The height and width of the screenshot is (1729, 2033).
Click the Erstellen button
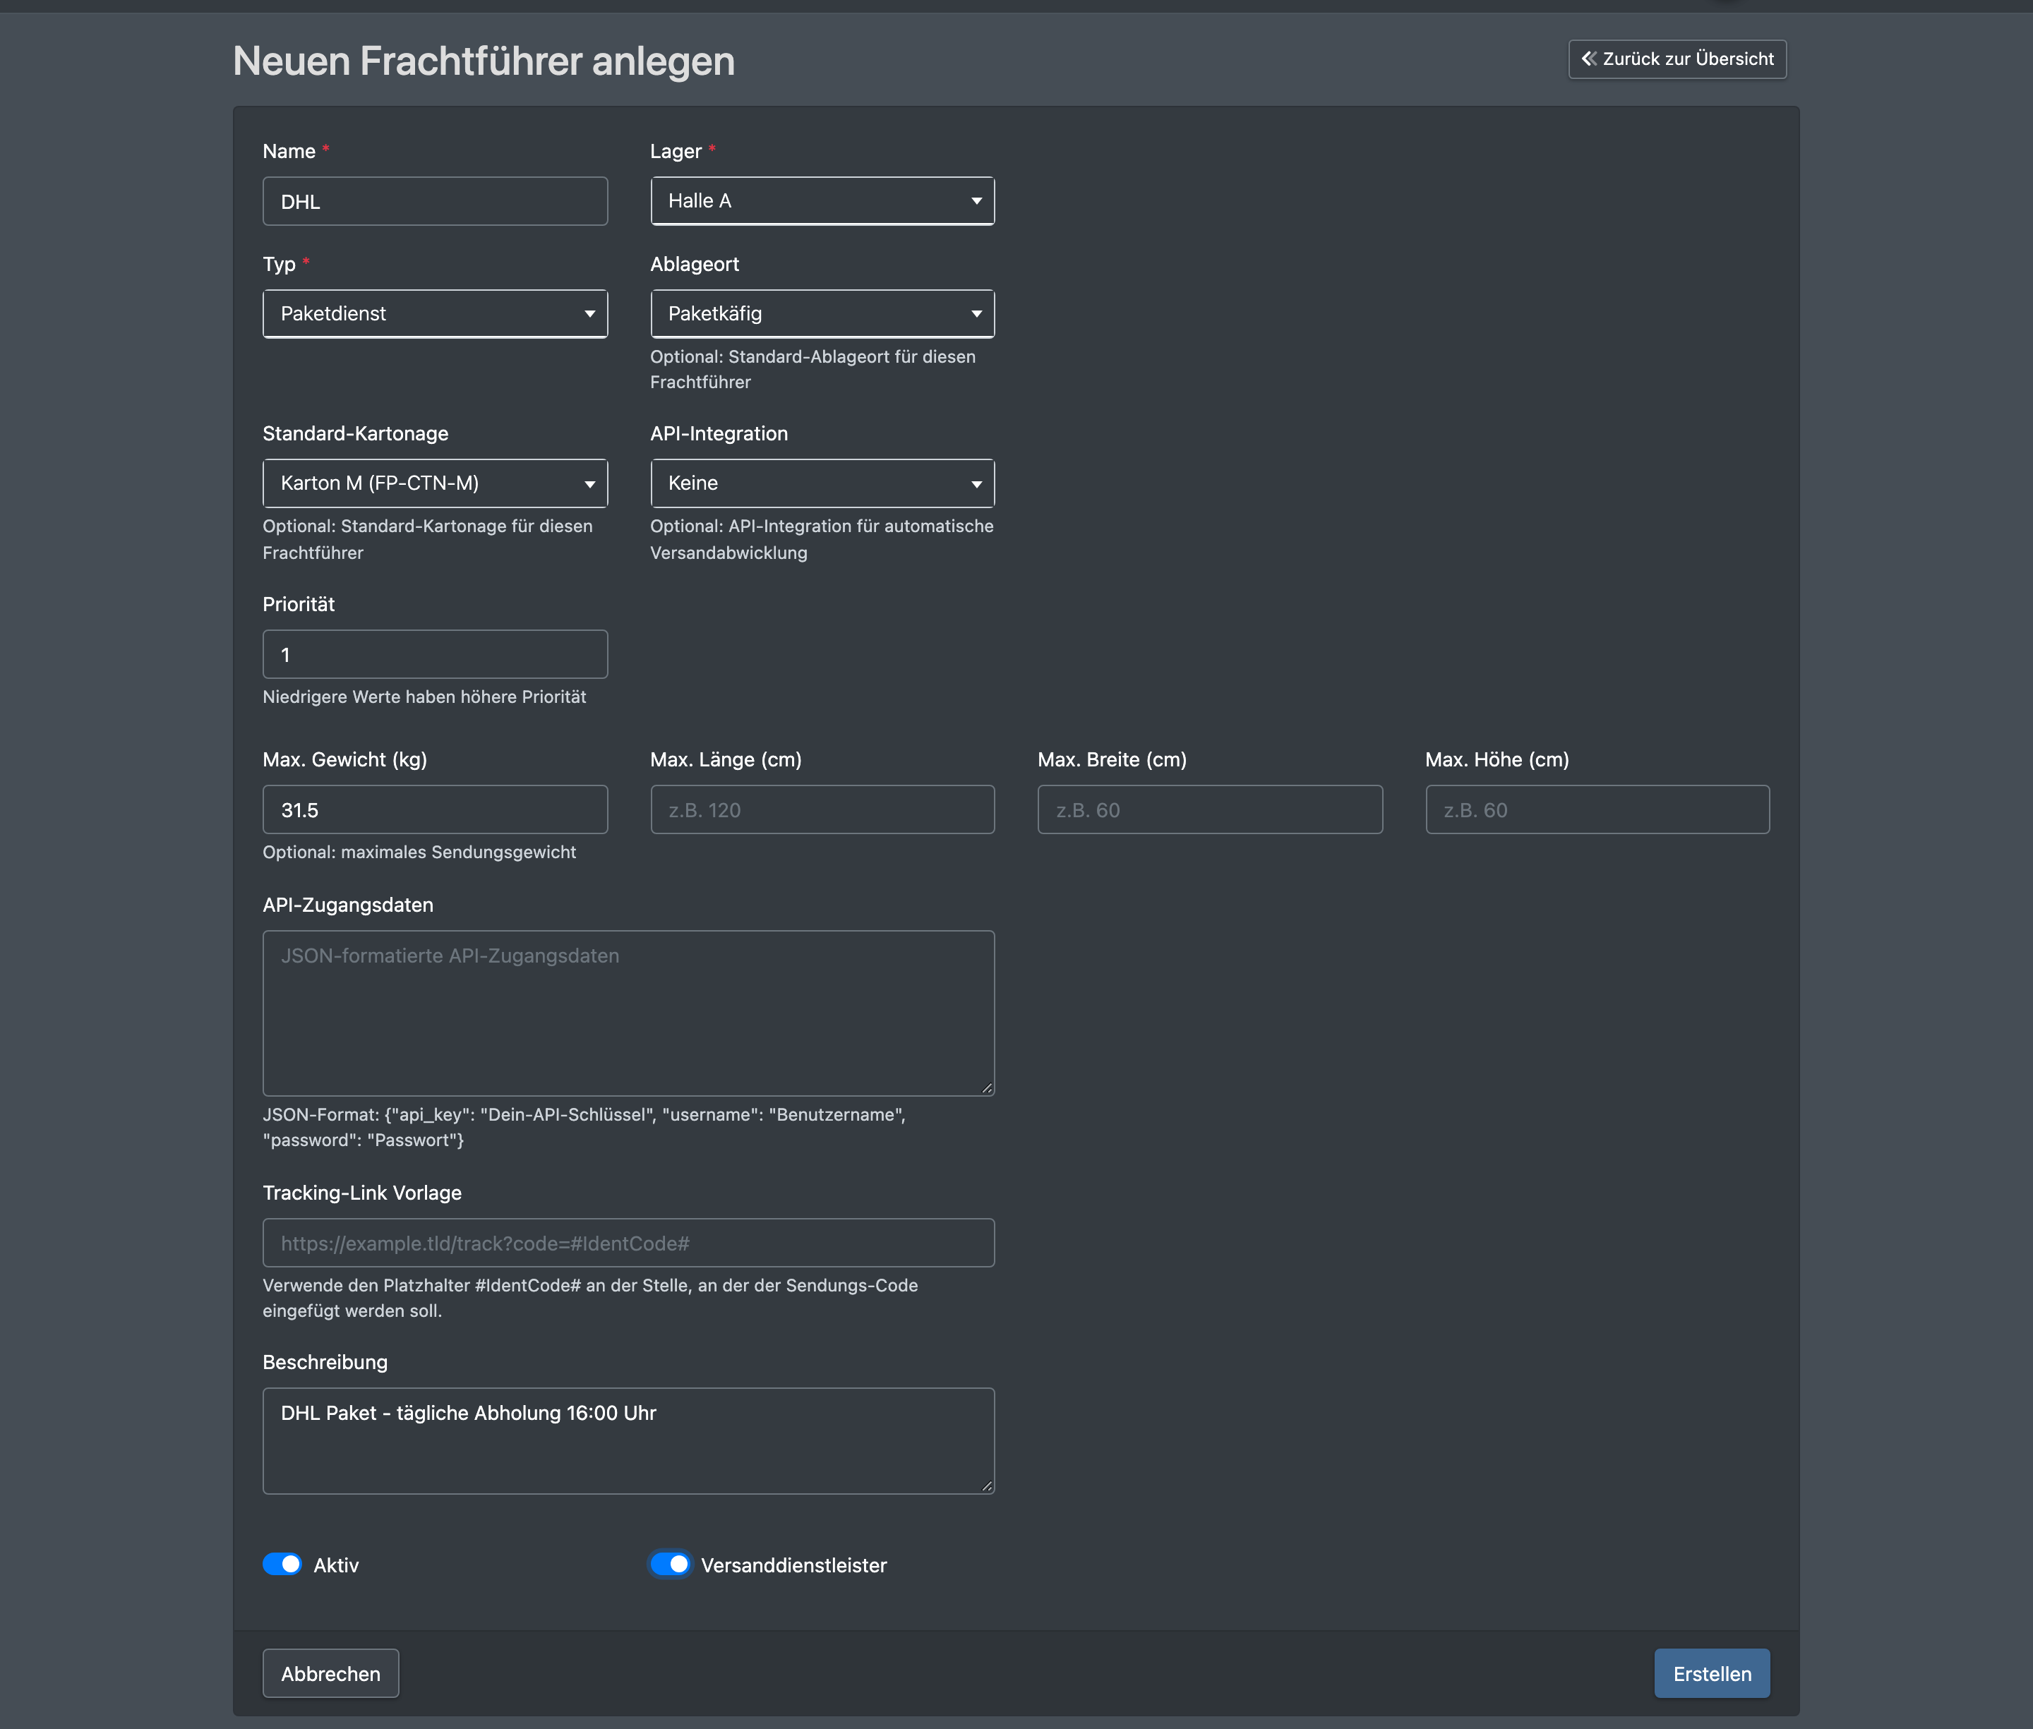pyautogui.click(x=1712, y=1673)
